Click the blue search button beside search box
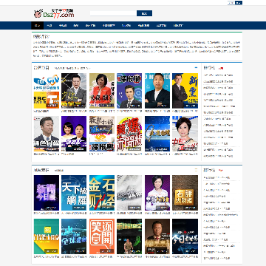The image size is (266, 266). 144,13
